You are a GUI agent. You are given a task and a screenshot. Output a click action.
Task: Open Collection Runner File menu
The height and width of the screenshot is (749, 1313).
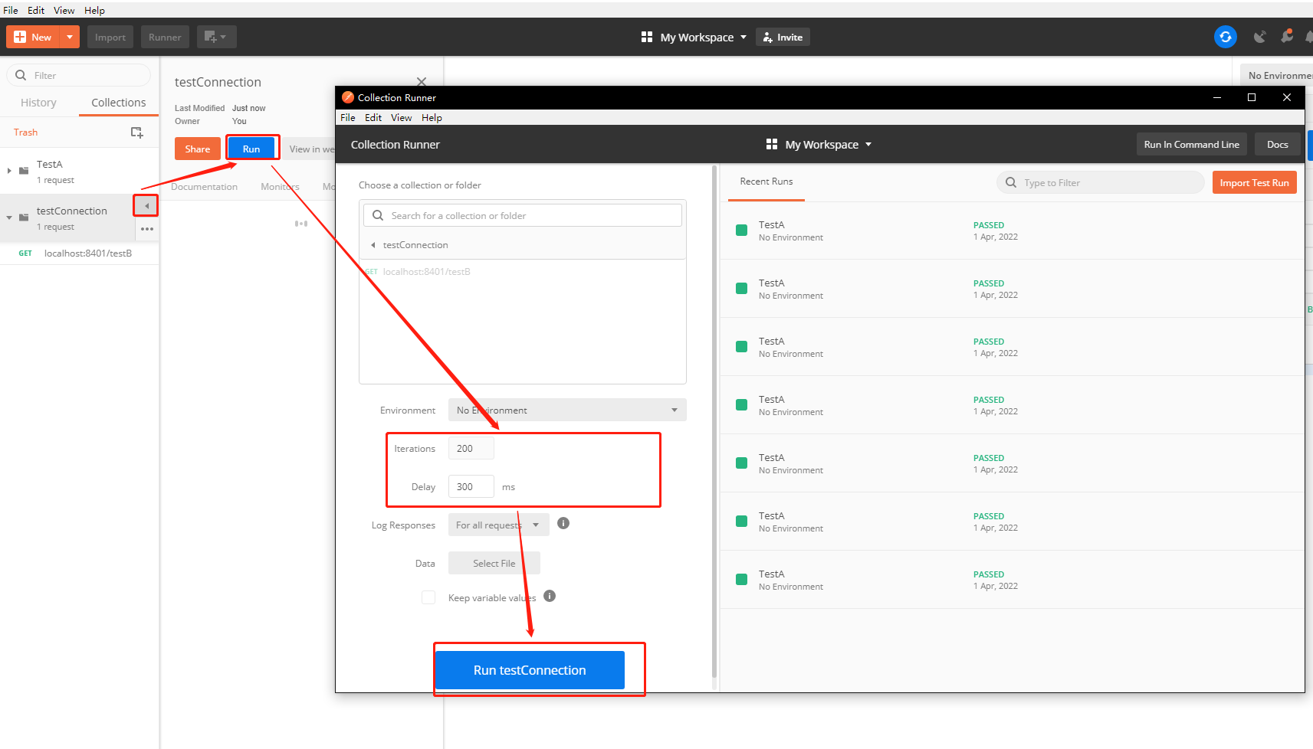click(348, 118)
